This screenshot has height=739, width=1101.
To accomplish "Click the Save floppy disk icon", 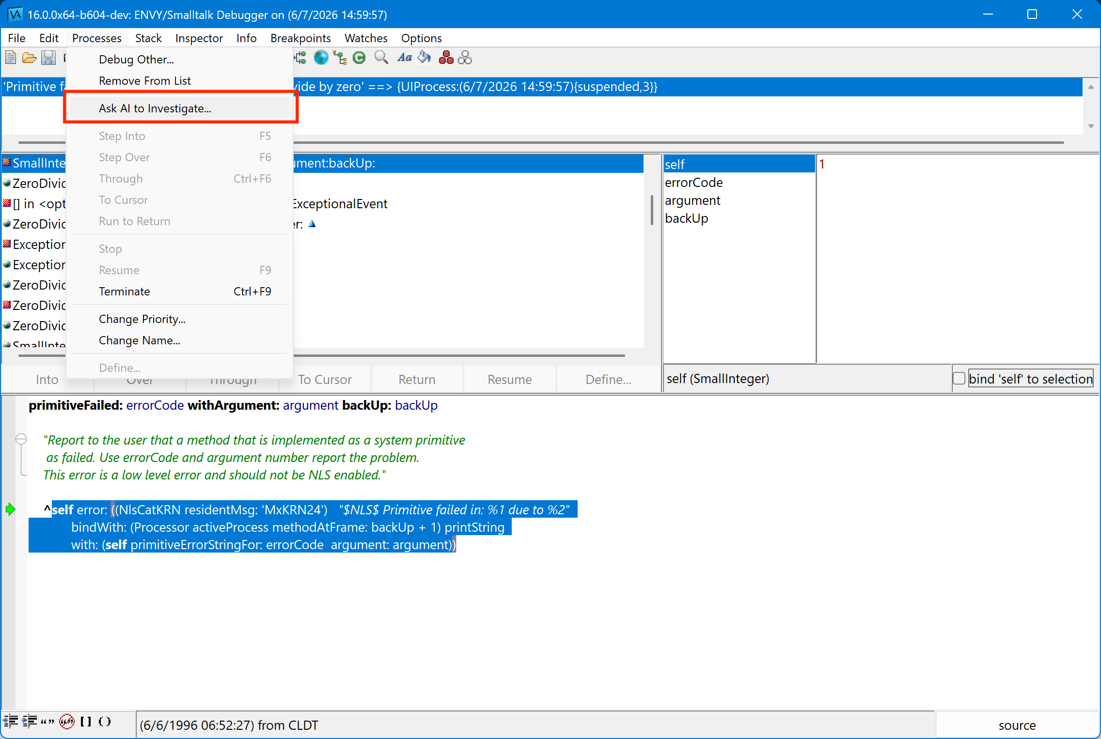I will (x=48, y=58).
